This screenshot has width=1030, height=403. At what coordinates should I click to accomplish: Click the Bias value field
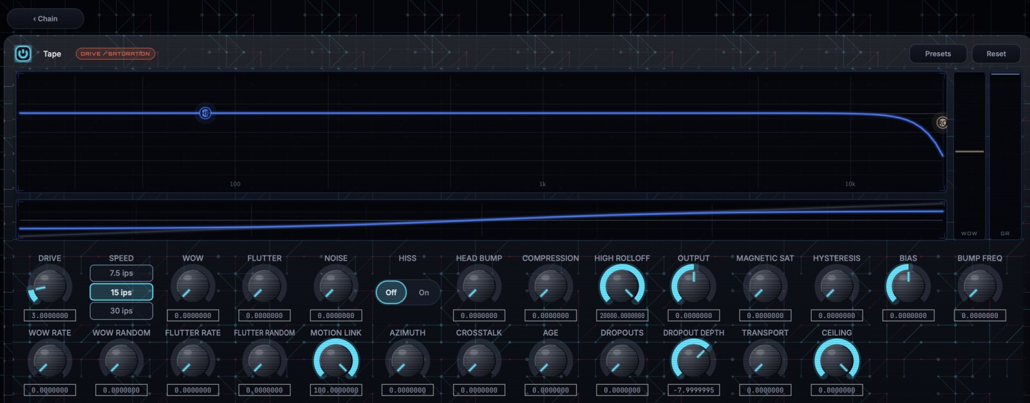pyautogui.click(x=908, y=315)
